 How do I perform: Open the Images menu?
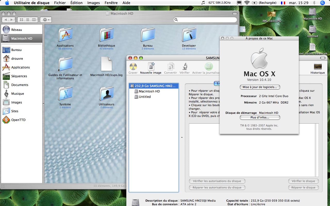(94, 3)
